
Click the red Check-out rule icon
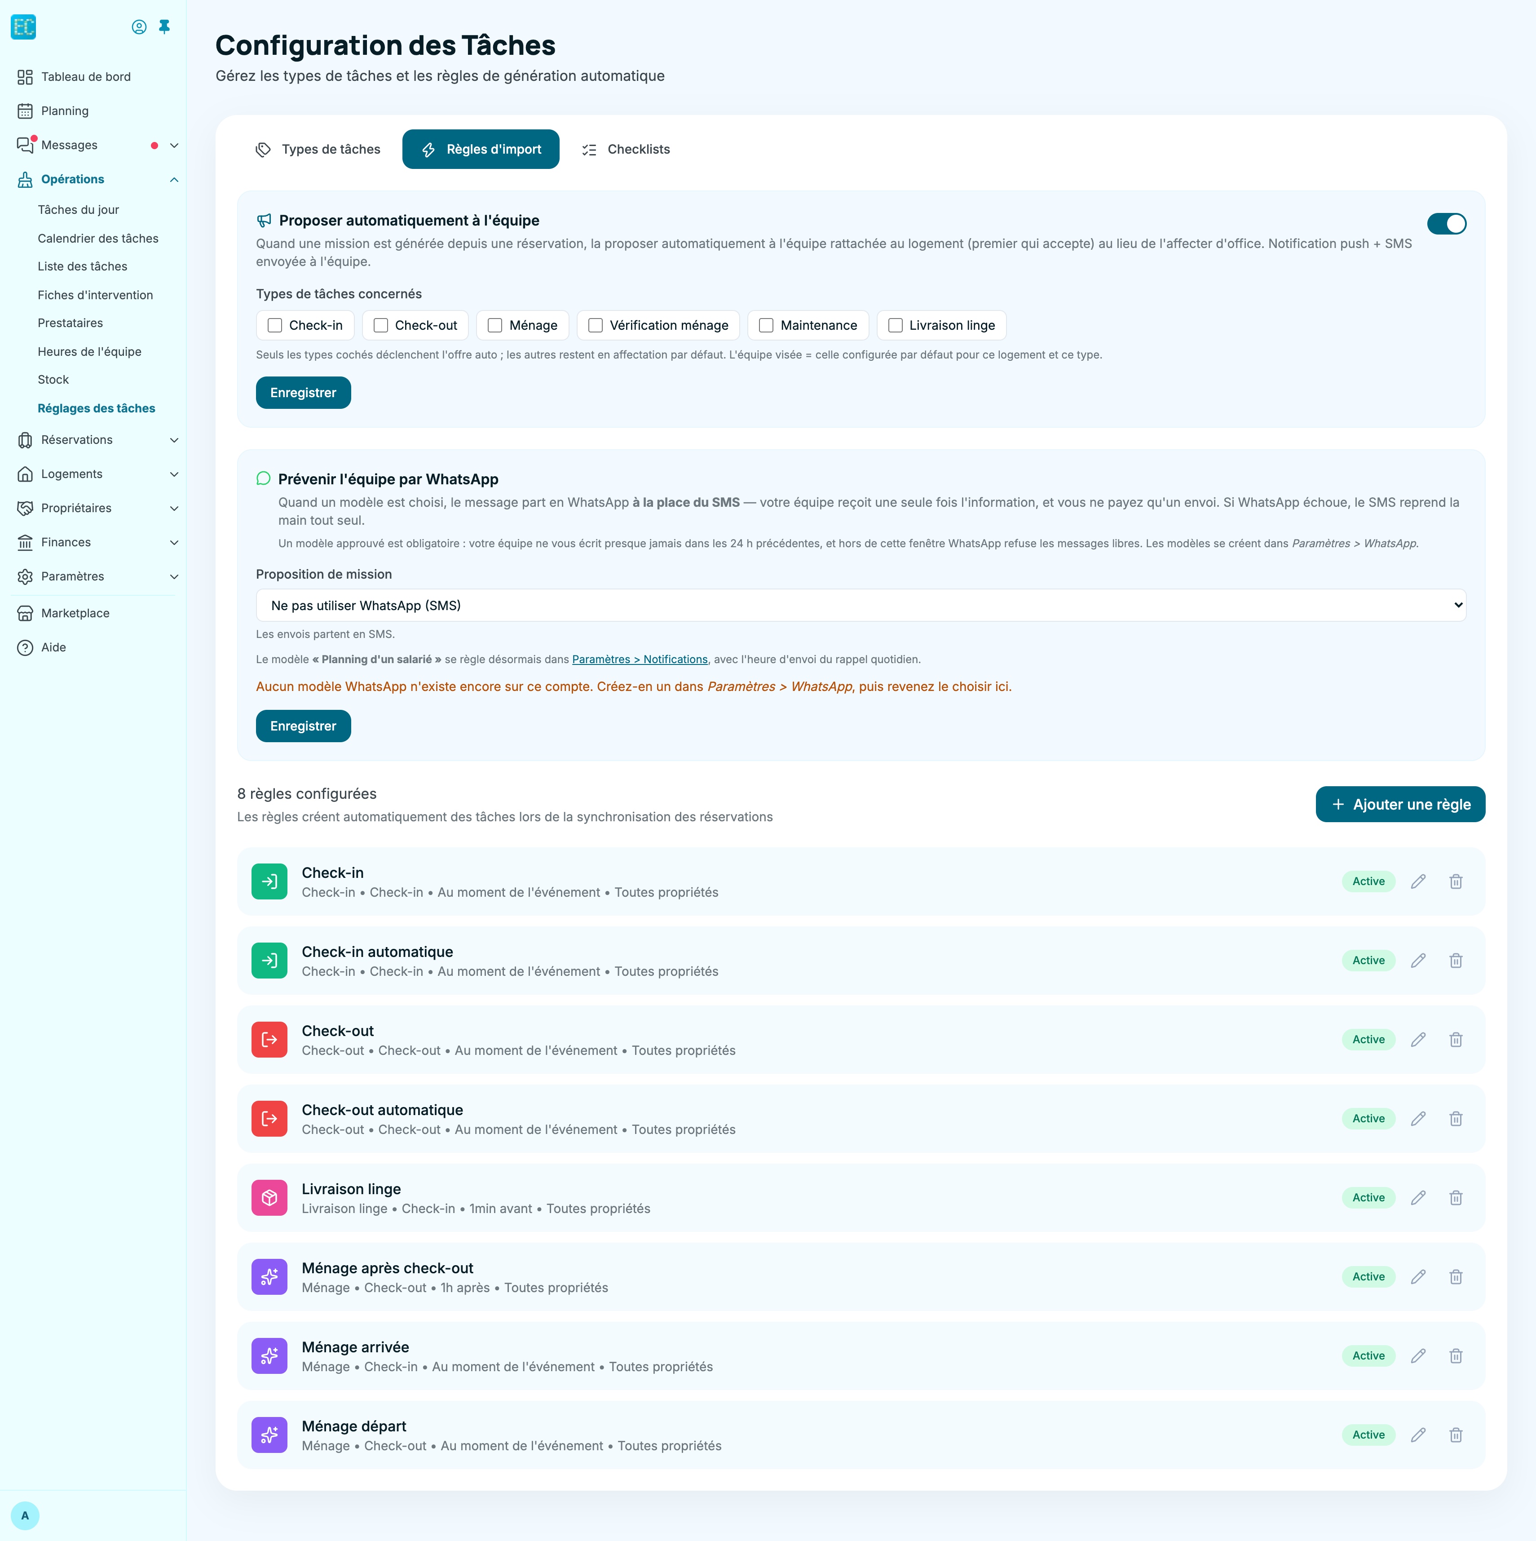tap(269, 1039)
